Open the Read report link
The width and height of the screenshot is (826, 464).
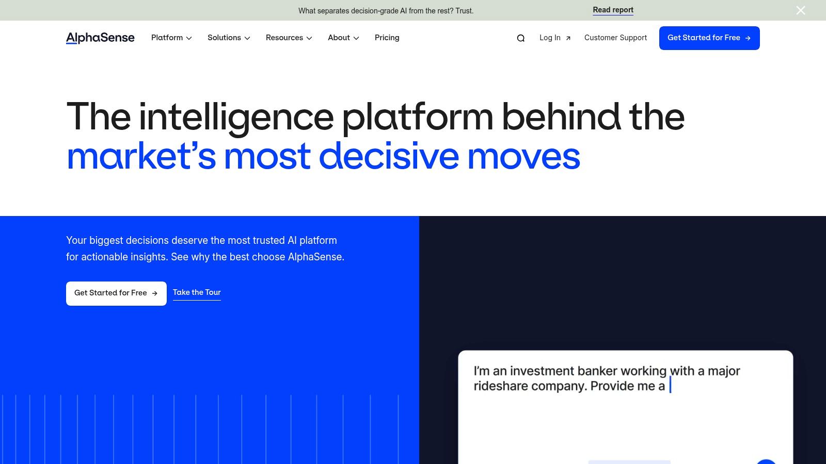pyautogui.click(x=613, y=10)
